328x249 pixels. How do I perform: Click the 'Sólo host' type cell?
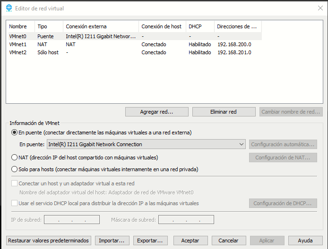pos(48,52)
